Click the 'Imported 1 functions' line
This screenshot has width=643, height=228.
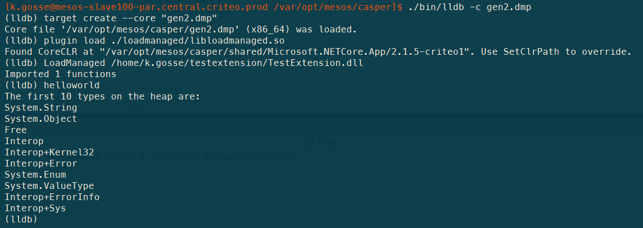61,74
